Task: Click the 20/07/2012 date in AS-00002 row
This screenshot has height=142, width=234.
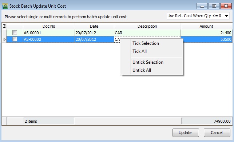Action: tap(94, 39)
